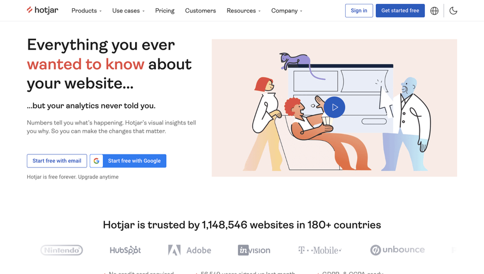Click the Adobe logo

(190, 251)
